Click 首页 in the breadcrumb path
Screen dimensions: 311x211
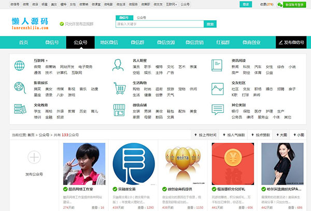31,135
